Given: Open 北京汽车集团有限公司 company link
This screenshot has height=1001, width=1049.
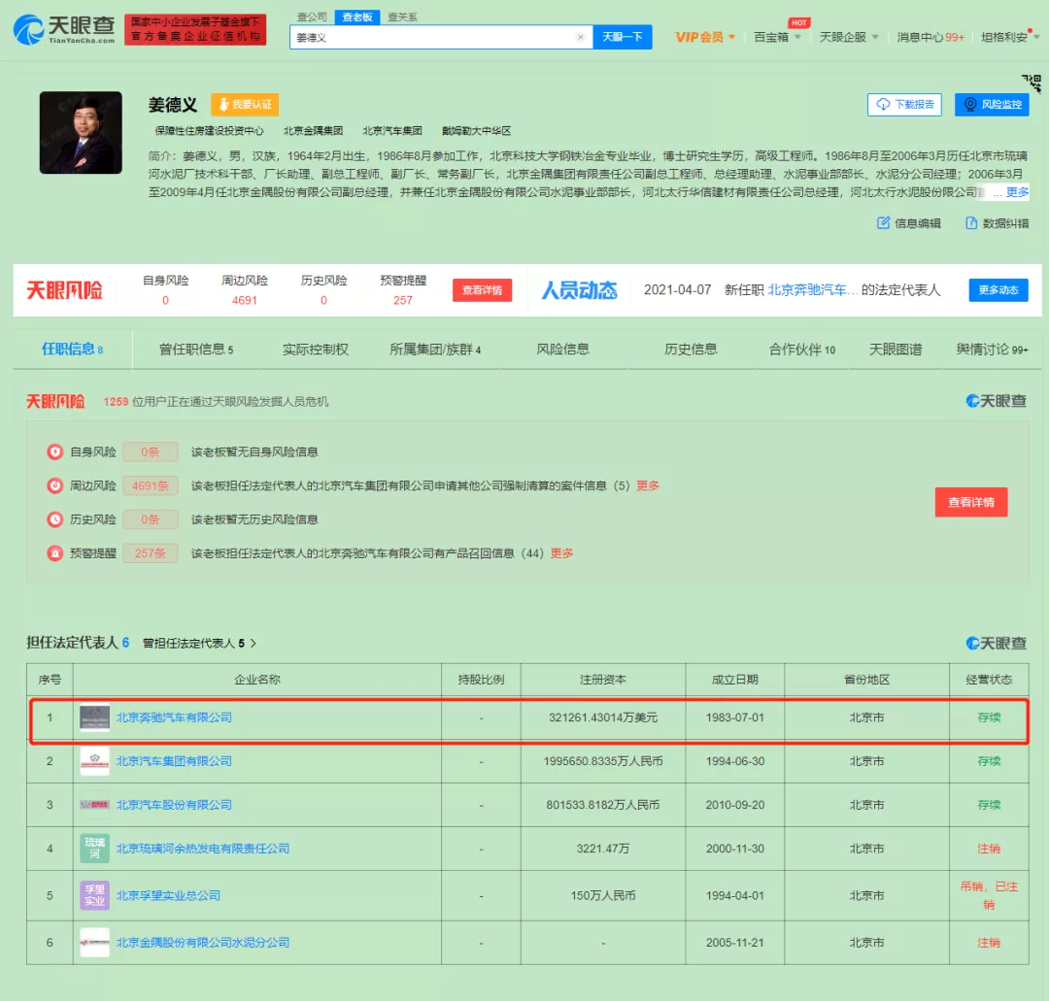Looking at the screenshot, I should pyautogui.click(x=174, y=761).
